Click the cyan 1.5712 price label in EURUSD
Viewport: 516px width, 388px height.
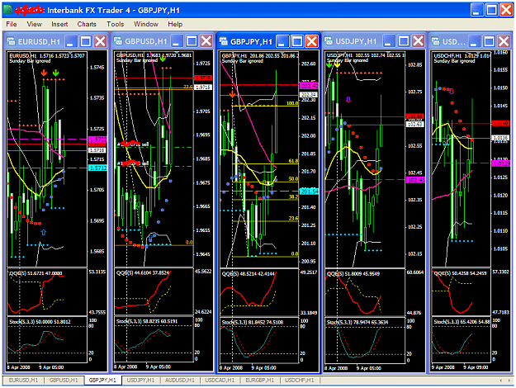pos(97,168)
